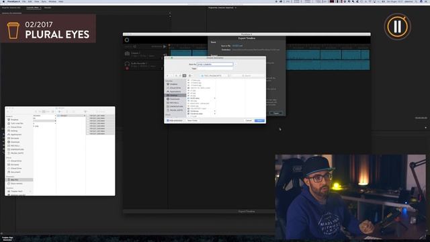Open the PluralEyes app menu in menu bar
The width and height of the screenshot is (430, 242).
[x=13, y=1]
